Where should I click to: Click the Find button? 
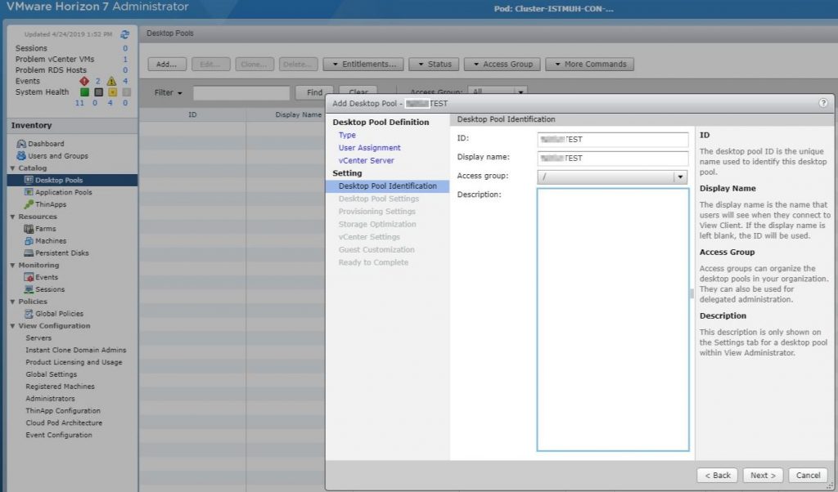click(314, 92)
